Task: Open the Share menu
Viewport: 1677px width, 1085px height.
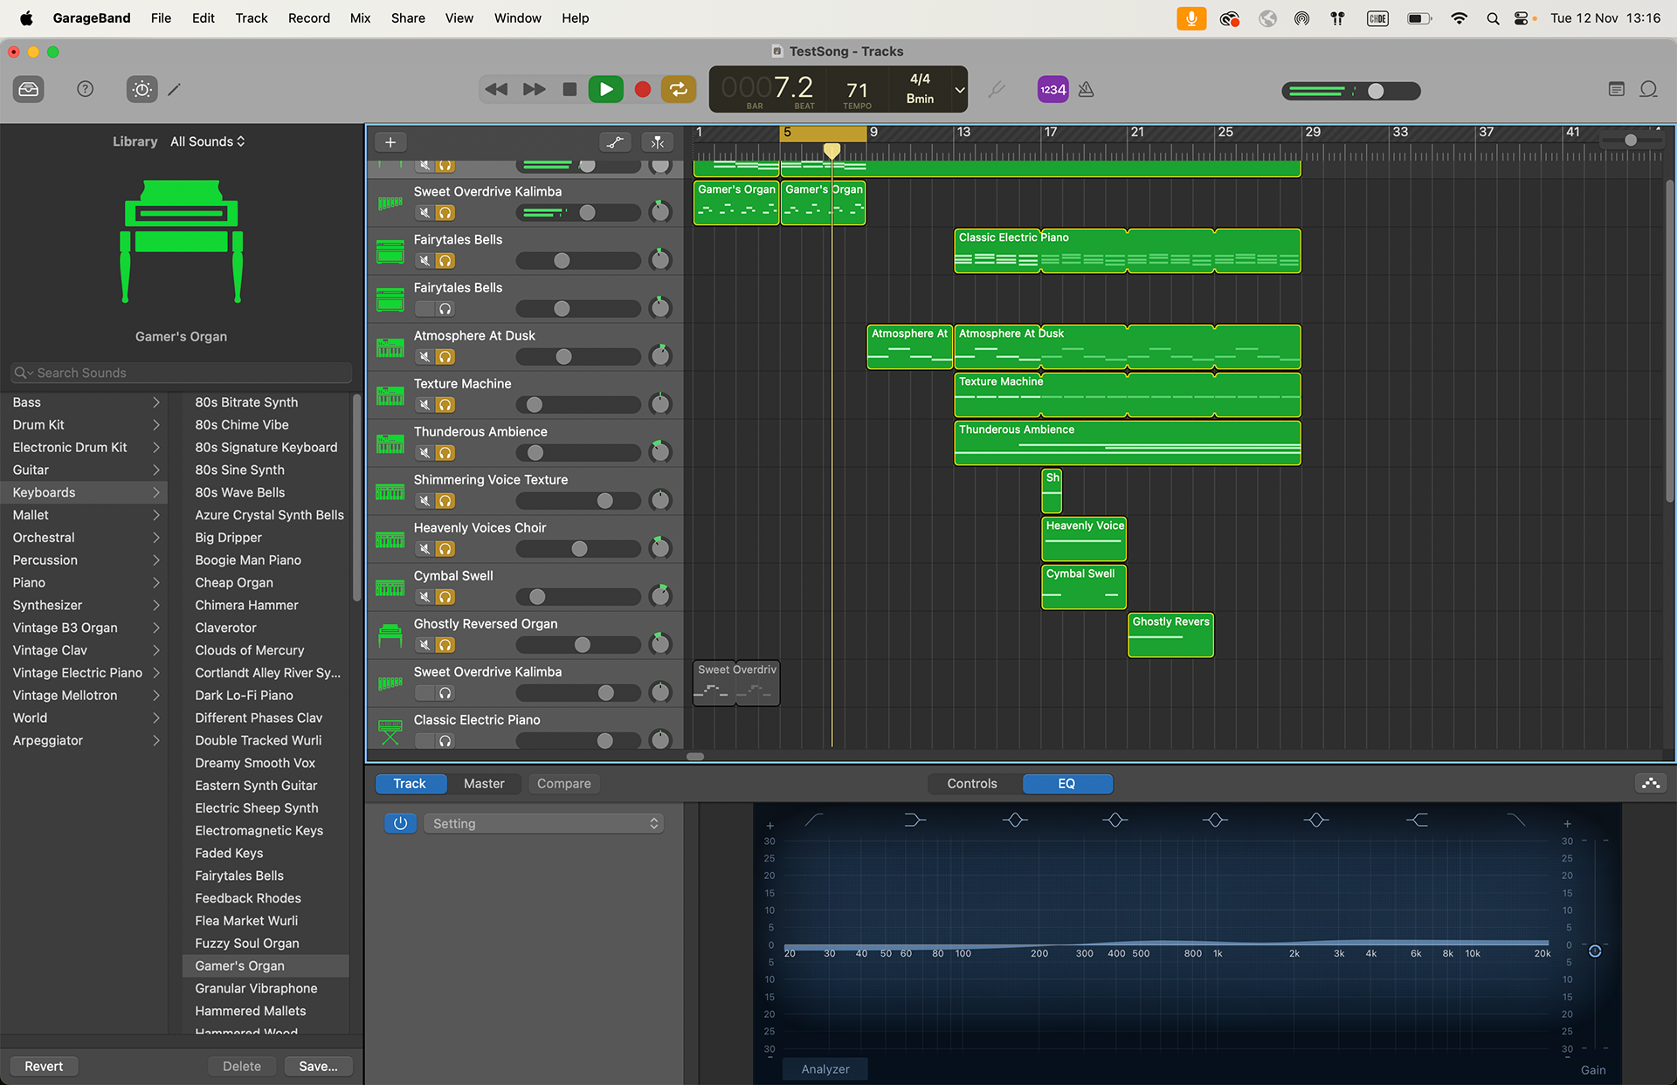Action: coord(408,17)
